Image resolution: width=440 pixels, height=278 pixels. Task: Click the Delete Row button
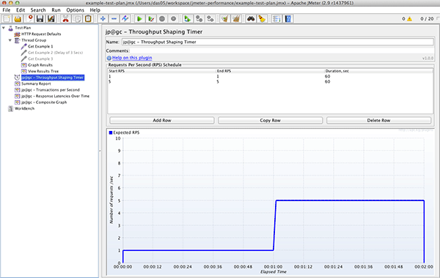(378, 121)
